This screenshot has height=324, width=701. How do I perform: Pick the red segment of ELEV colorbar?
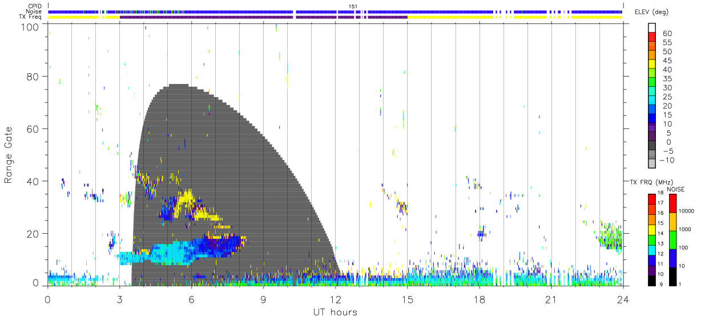(652, 38)
